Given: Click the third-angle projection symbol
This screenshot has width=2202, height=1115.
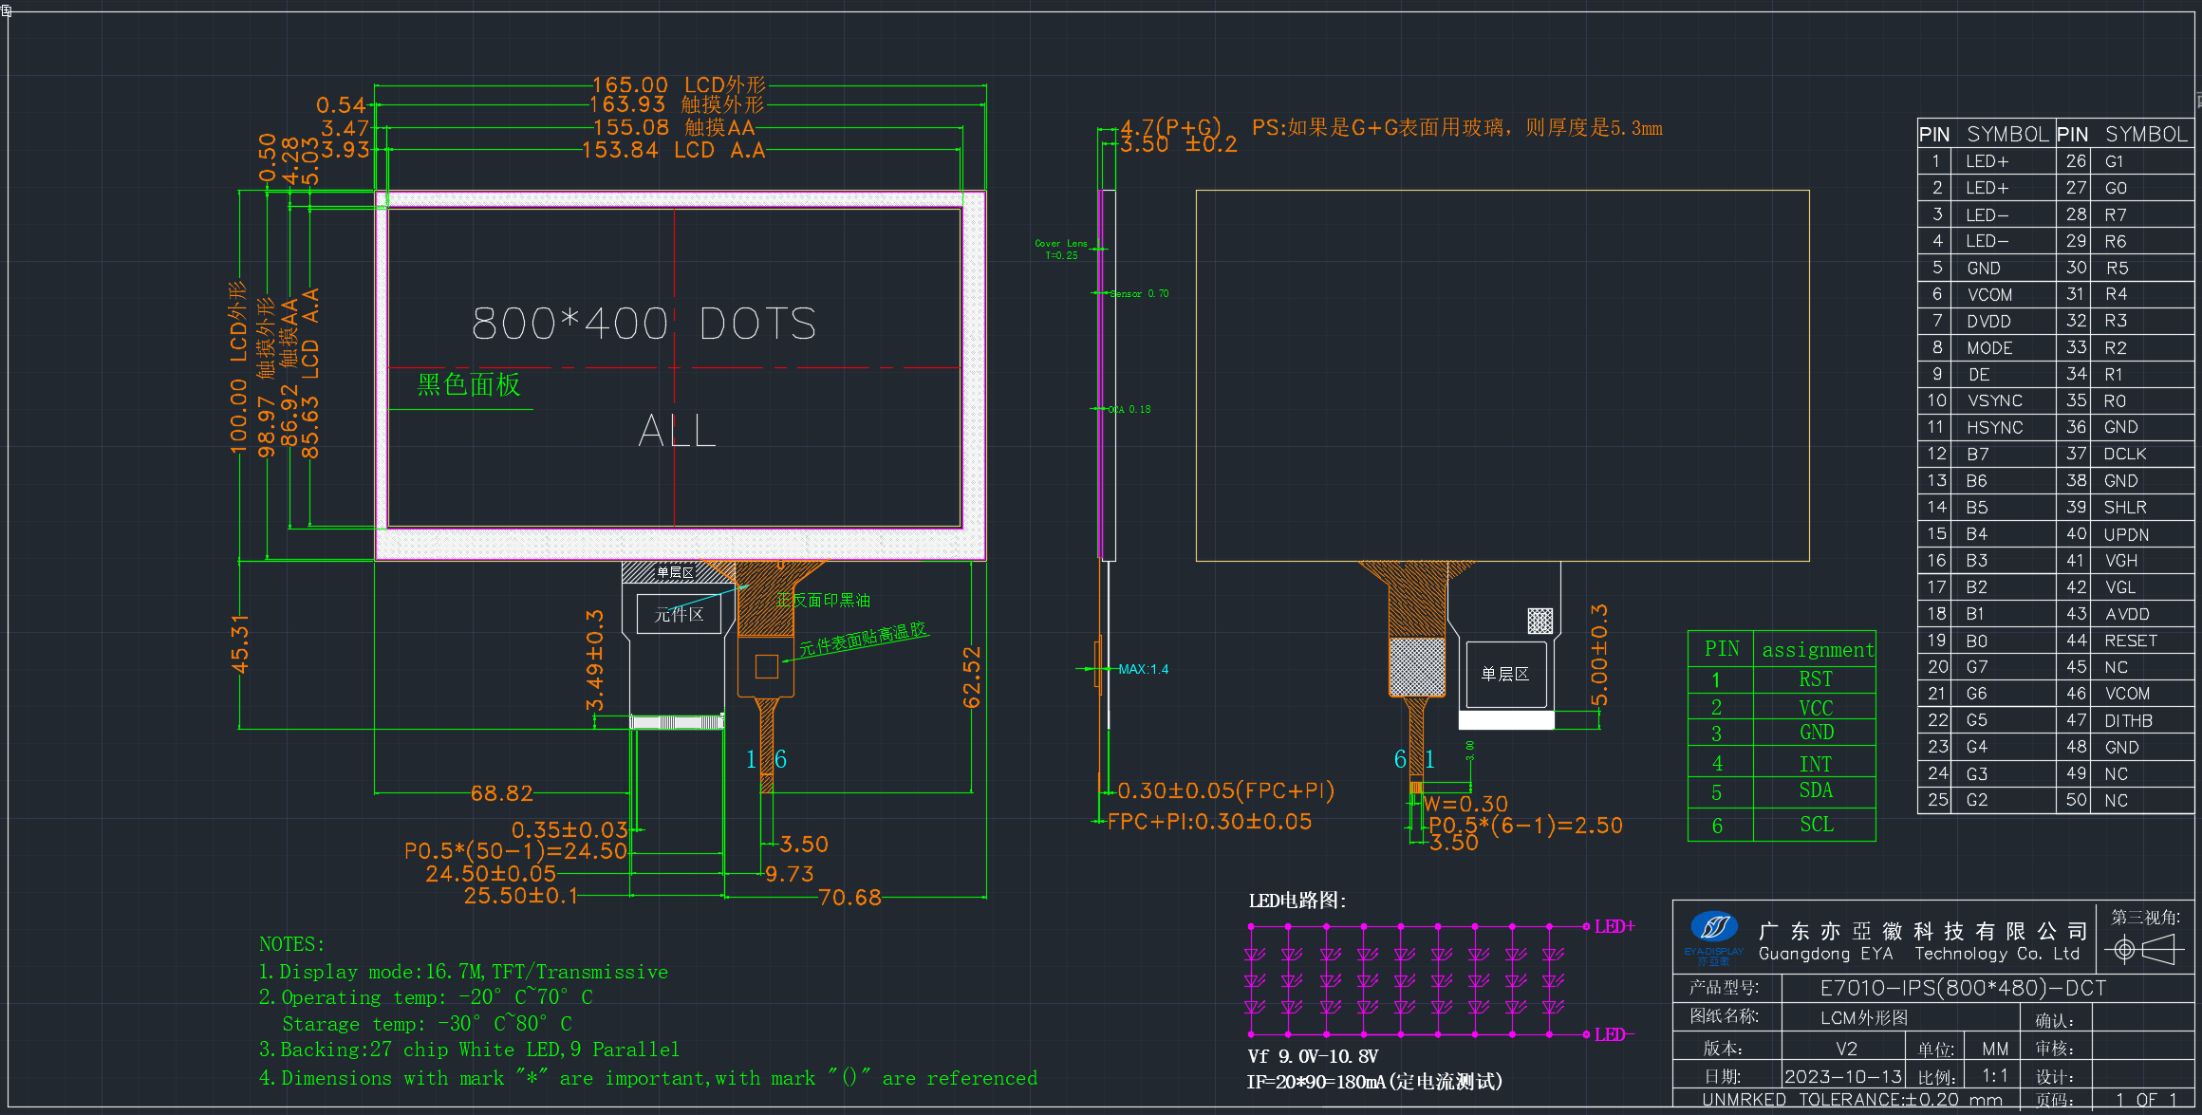Looking at the screenshot, I should coord(2145,949).
